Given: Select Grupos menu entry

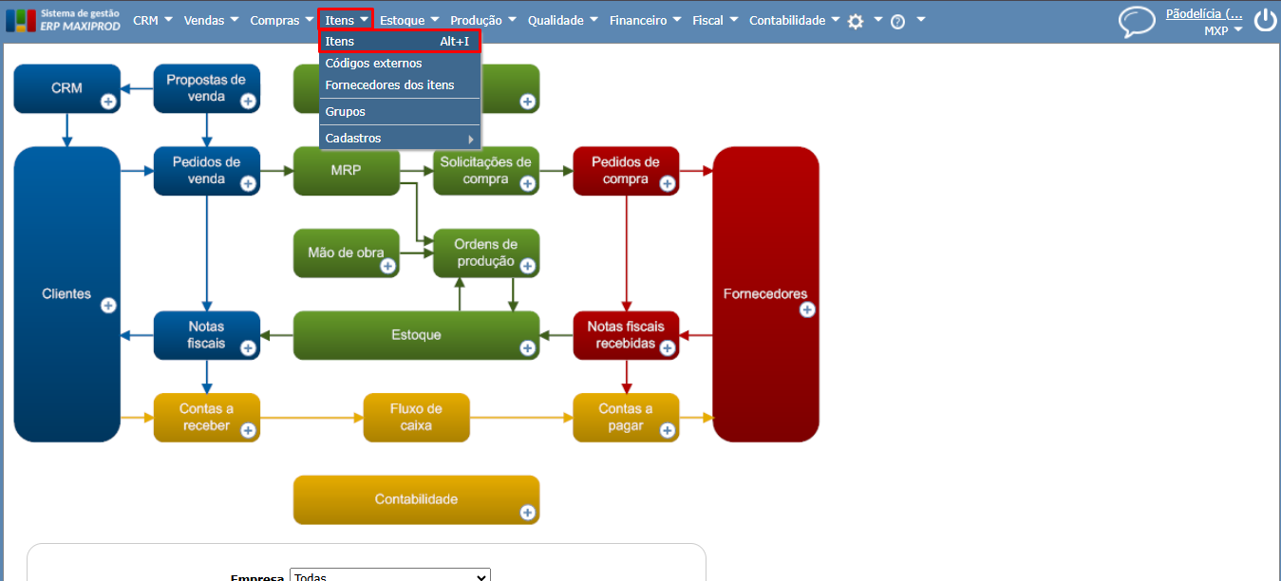Looking at the screenshot, I should coord(400,112).
